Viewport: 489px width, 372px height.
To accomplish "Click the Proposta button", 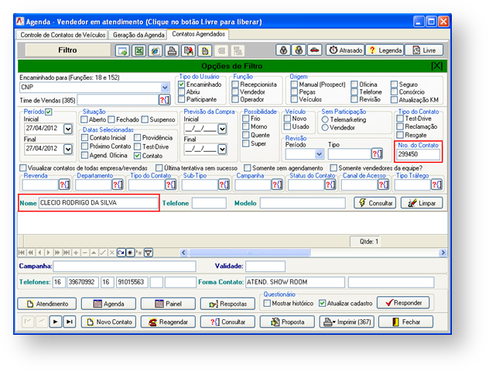I will coord(287,322).
